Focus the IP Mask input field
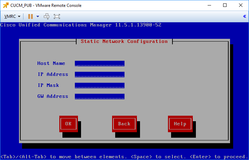249x160 pixels. click(x=100, y=85)
